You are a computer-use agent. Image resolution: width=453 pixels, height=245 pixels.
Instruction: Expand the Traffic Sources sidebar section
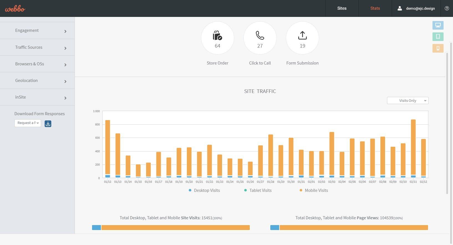click(37, 47)
